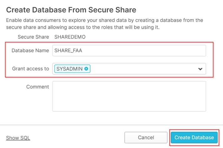Focus the Database Name input field
Viewport: 223px width, 148px height.
point(129,51)
